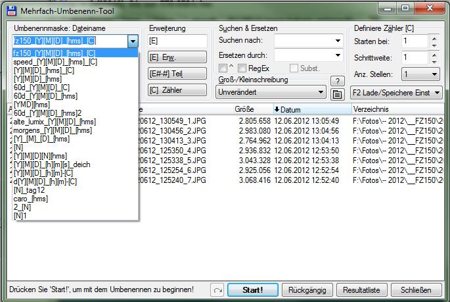Click the help question mark button
The height and width of the screenshot is (302, 450).
pos(336,81)
